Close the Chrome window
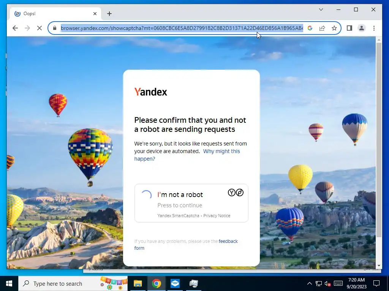 (x=373, y=9)
